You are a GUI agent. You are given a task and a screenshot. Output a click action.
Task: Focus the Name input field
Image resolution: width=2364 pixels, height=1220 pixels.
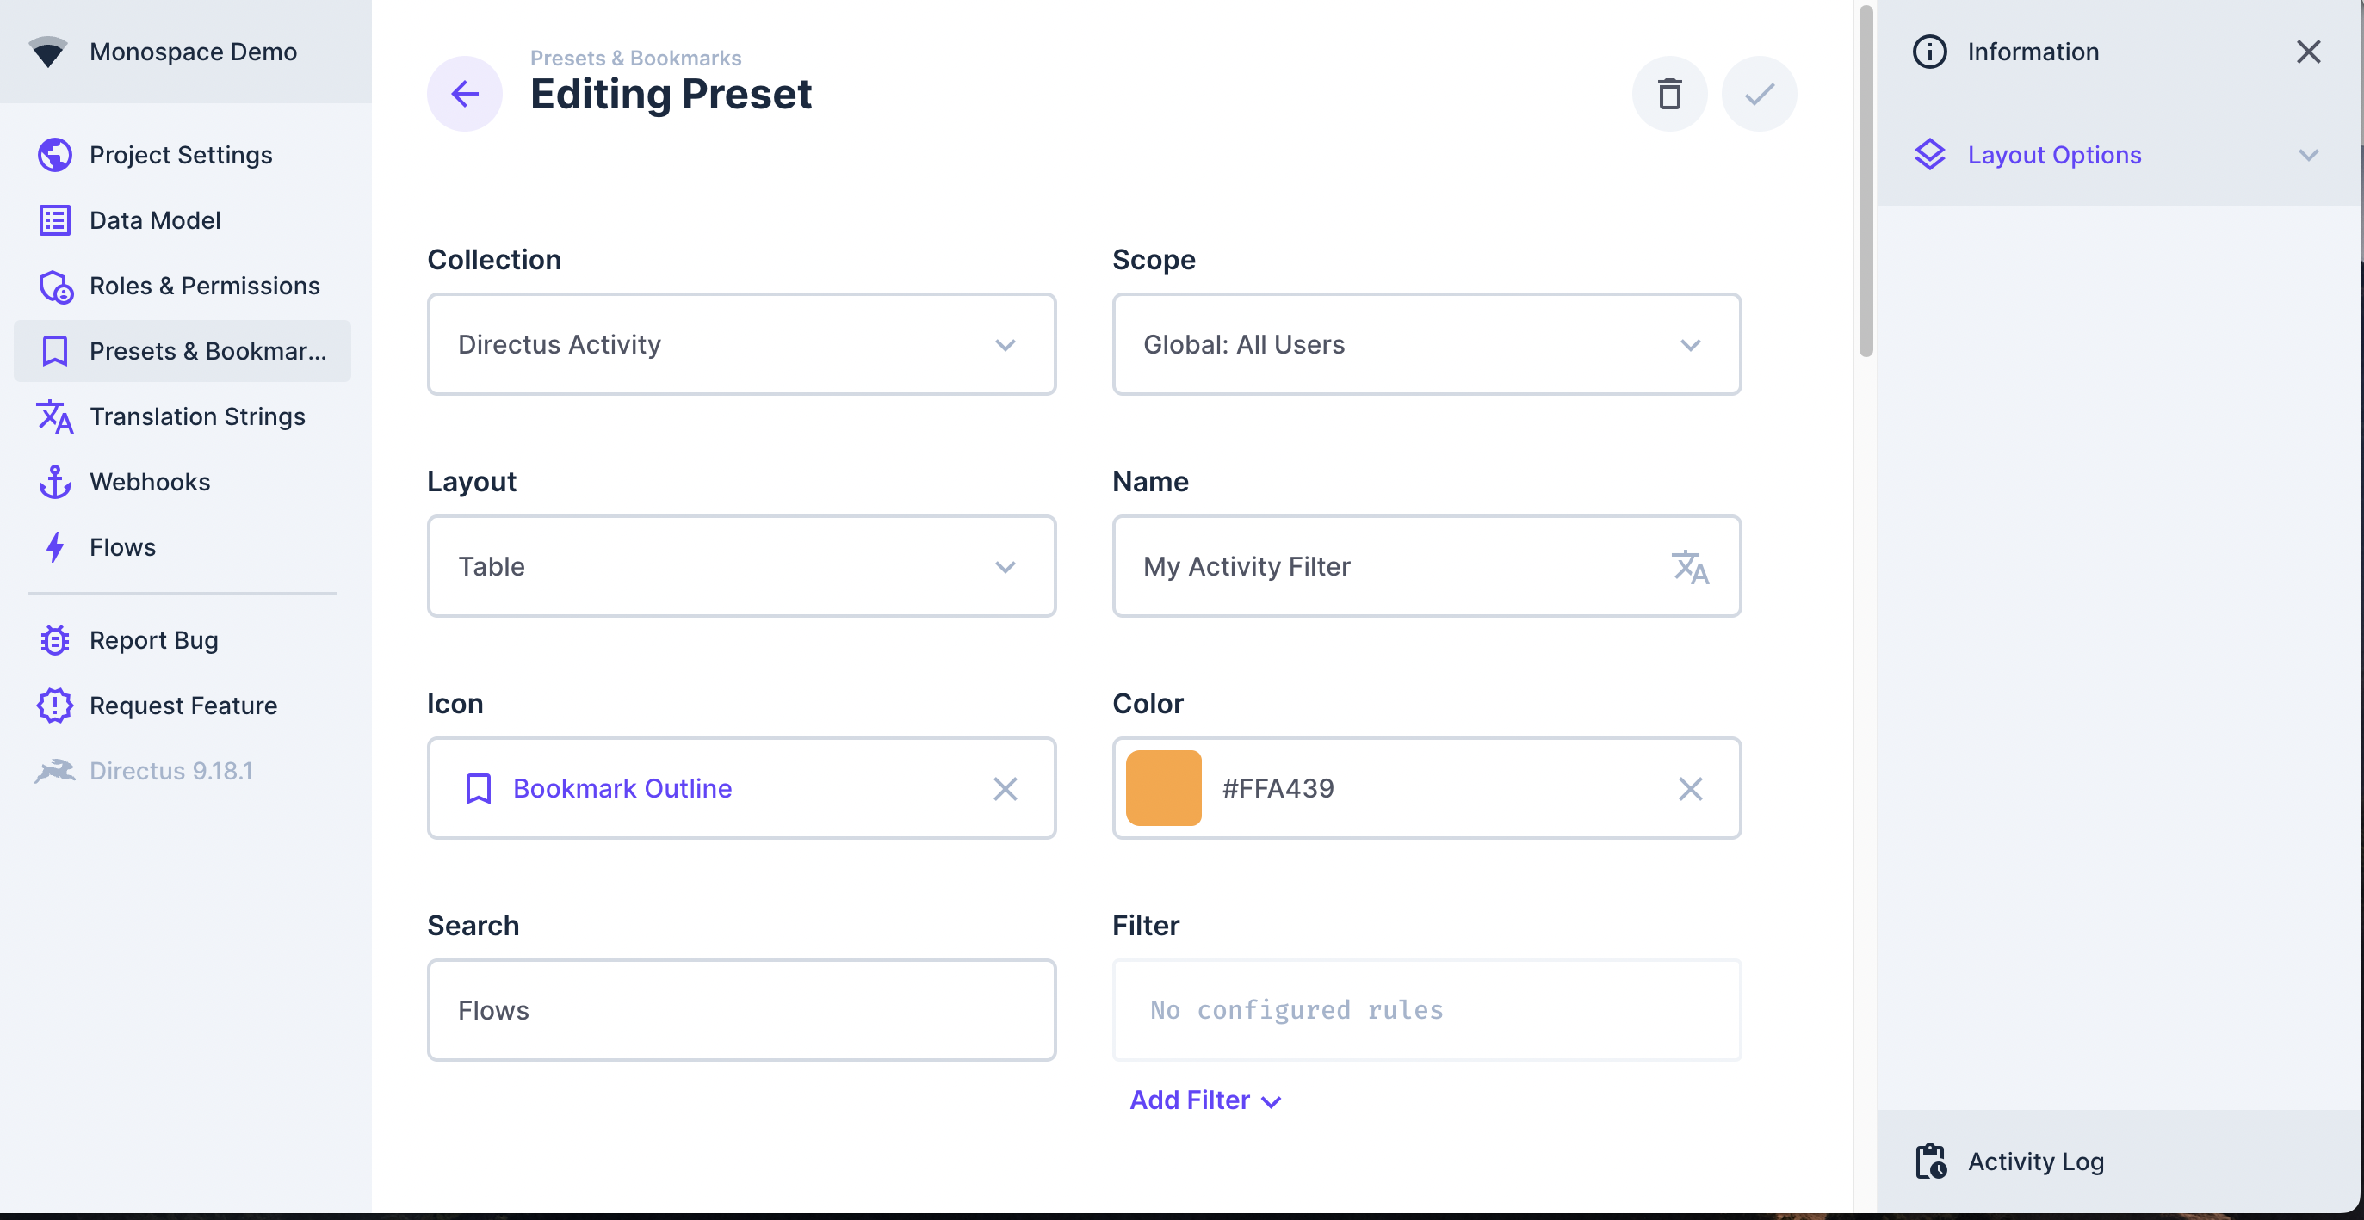pos(1426,567)
